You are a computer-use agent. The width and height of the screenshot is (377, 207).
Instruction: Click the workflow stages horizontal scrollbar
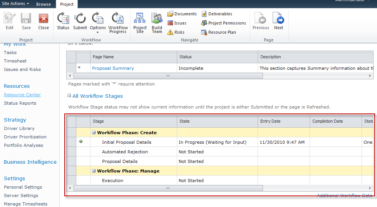coord(168,188)
